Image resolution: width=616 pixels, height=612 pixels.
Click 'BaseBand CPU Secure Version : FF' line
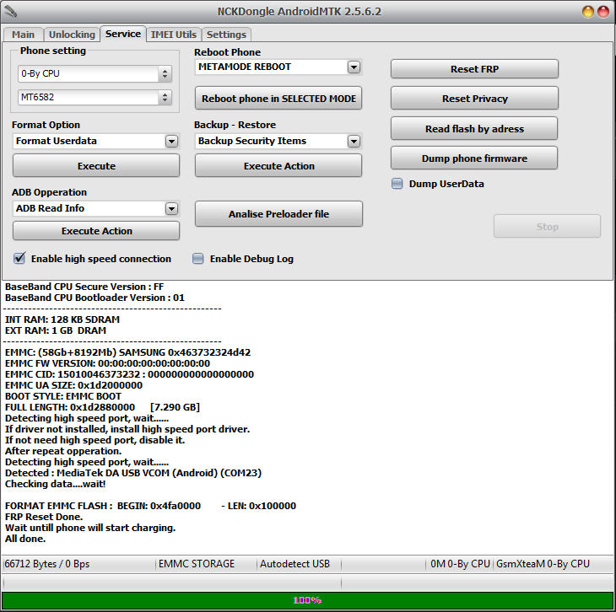pos(84,287)
